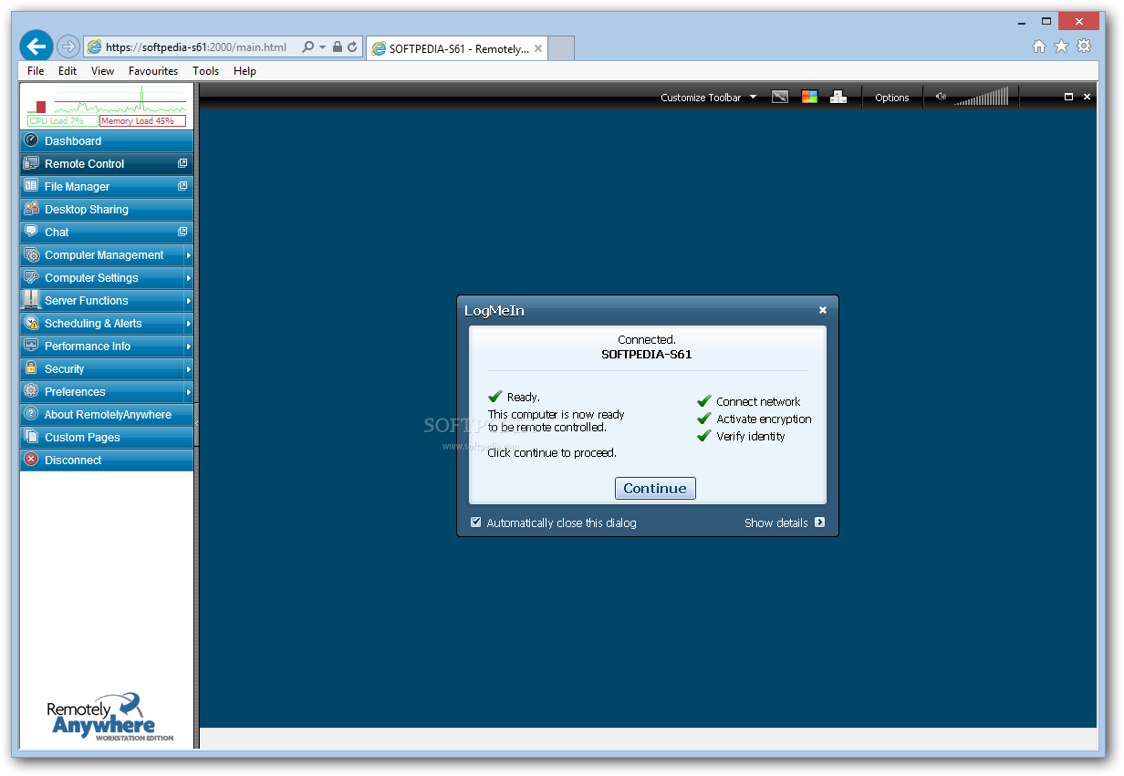1124x776 pixels.
Task: Click Options in remote toolbar
Action: pyautogui.click(x=892, y=98)
